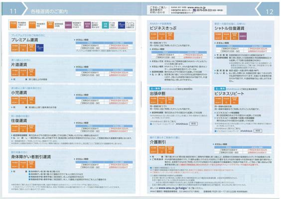Click the 各種運賃のご案内 page title
The height and width of the screenshot is (199, 281).
[49, 11]
